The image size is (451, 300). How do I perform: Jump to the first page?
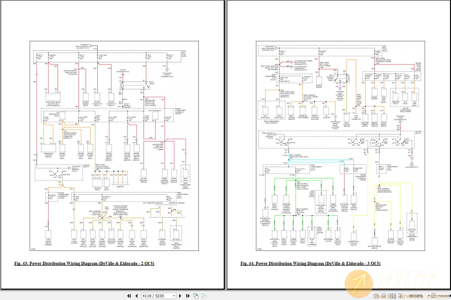coord(129,296)
